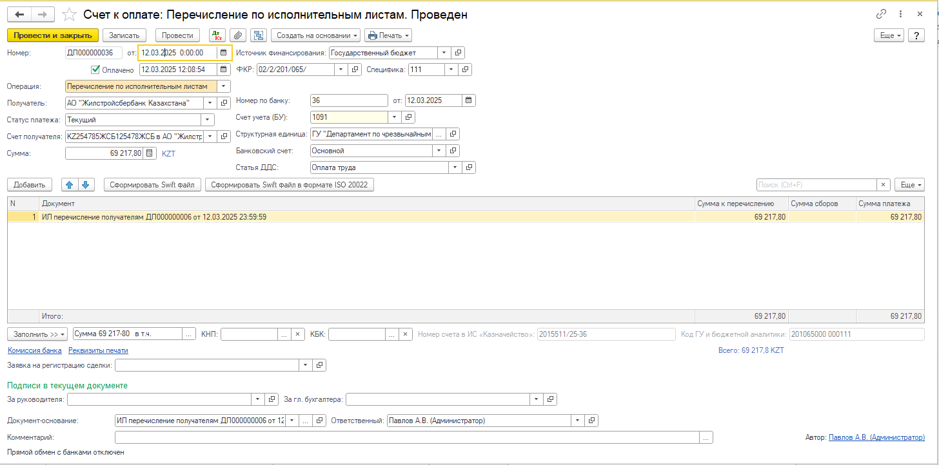This screenshot has height=465, width=939.
Task: Open calculator for the Сумма field
Action: pos(150,153)
